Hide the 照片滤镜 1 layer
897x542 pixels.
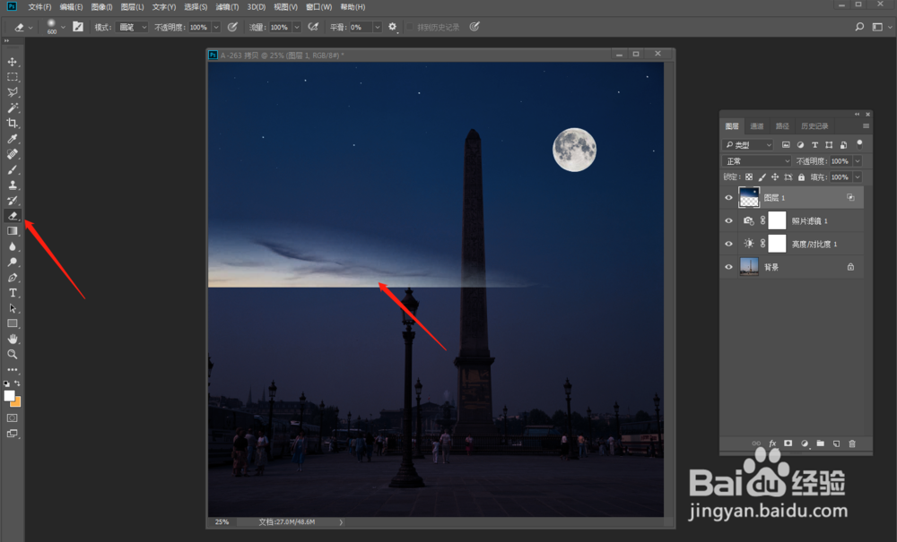[x=728, y=221]
